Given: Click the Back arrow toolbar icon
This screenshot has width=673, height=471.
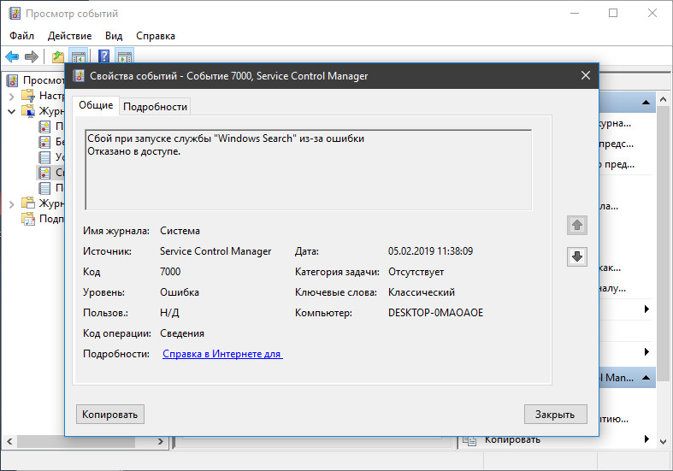Looking at the screenshot, I should point(12,56).
